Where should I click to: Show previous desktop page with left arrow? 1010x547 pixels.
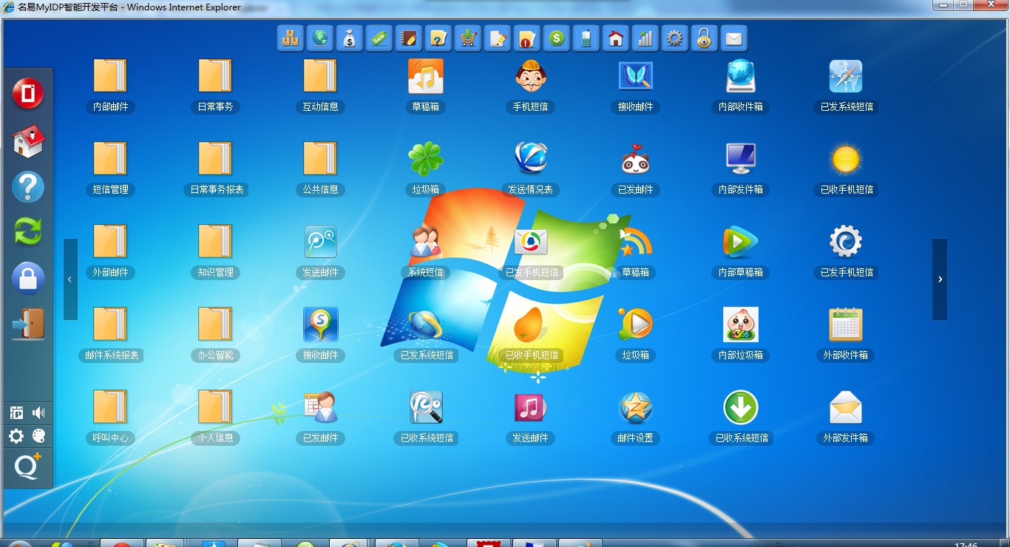[x=70, y=279]
